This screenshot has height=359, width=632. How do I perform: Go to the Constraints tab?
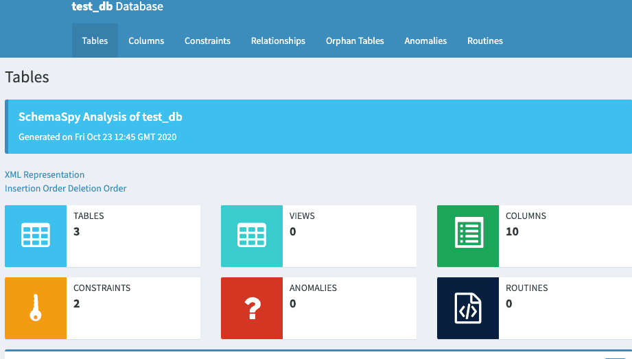(207, 40)
